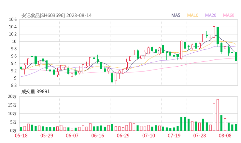Click the 8.8 price axis label
The width and height of the screenshot is (241, 143).
click(13, 85)
